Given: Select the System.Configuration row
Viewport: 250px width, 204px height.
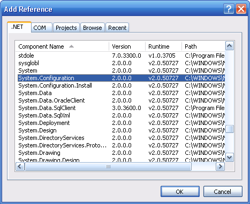Looking at the screenshot, I should [121, 78].
